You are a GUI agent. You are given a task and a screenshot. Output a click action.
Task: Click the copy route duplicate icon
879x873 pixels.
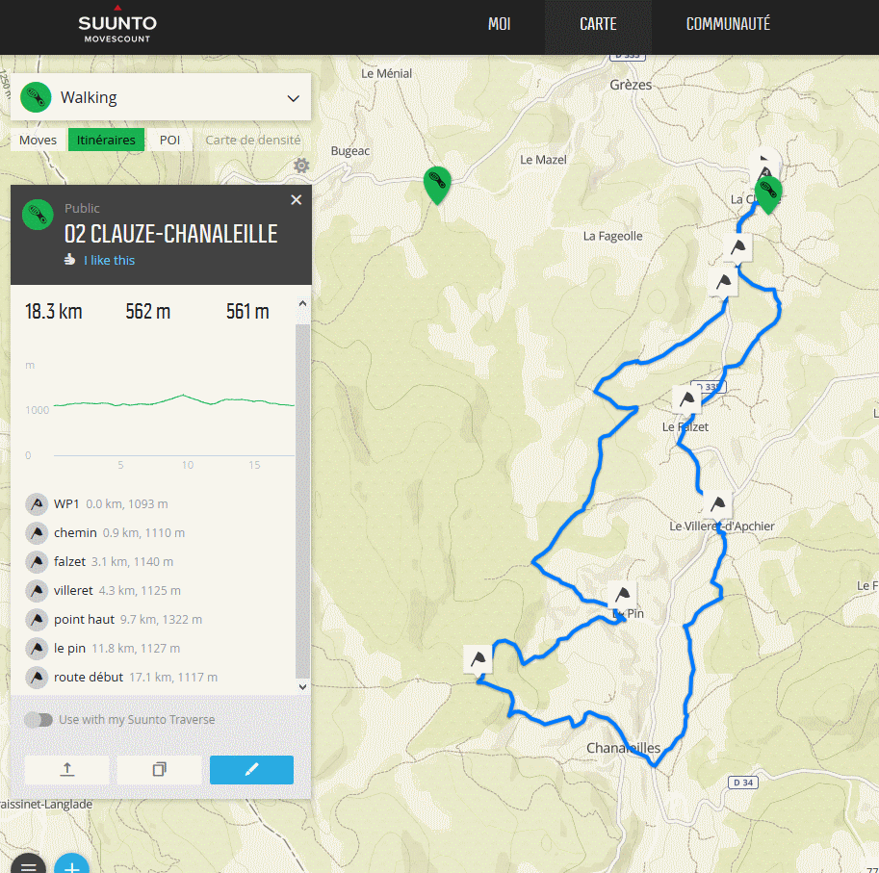(159, 769)
